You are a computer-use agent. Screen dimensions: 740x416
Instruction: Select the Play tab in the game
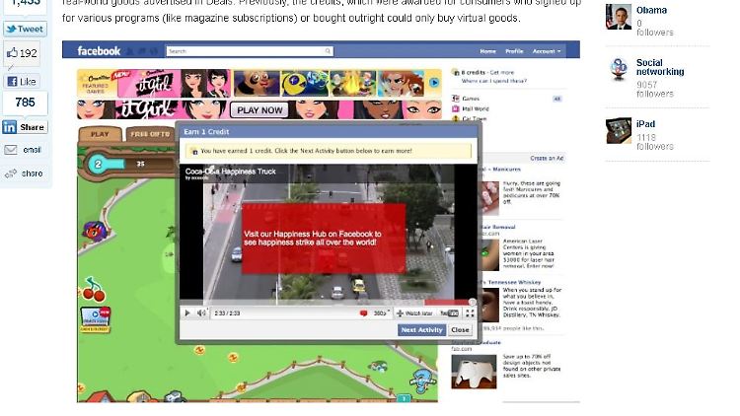click(x=101, y=134)
